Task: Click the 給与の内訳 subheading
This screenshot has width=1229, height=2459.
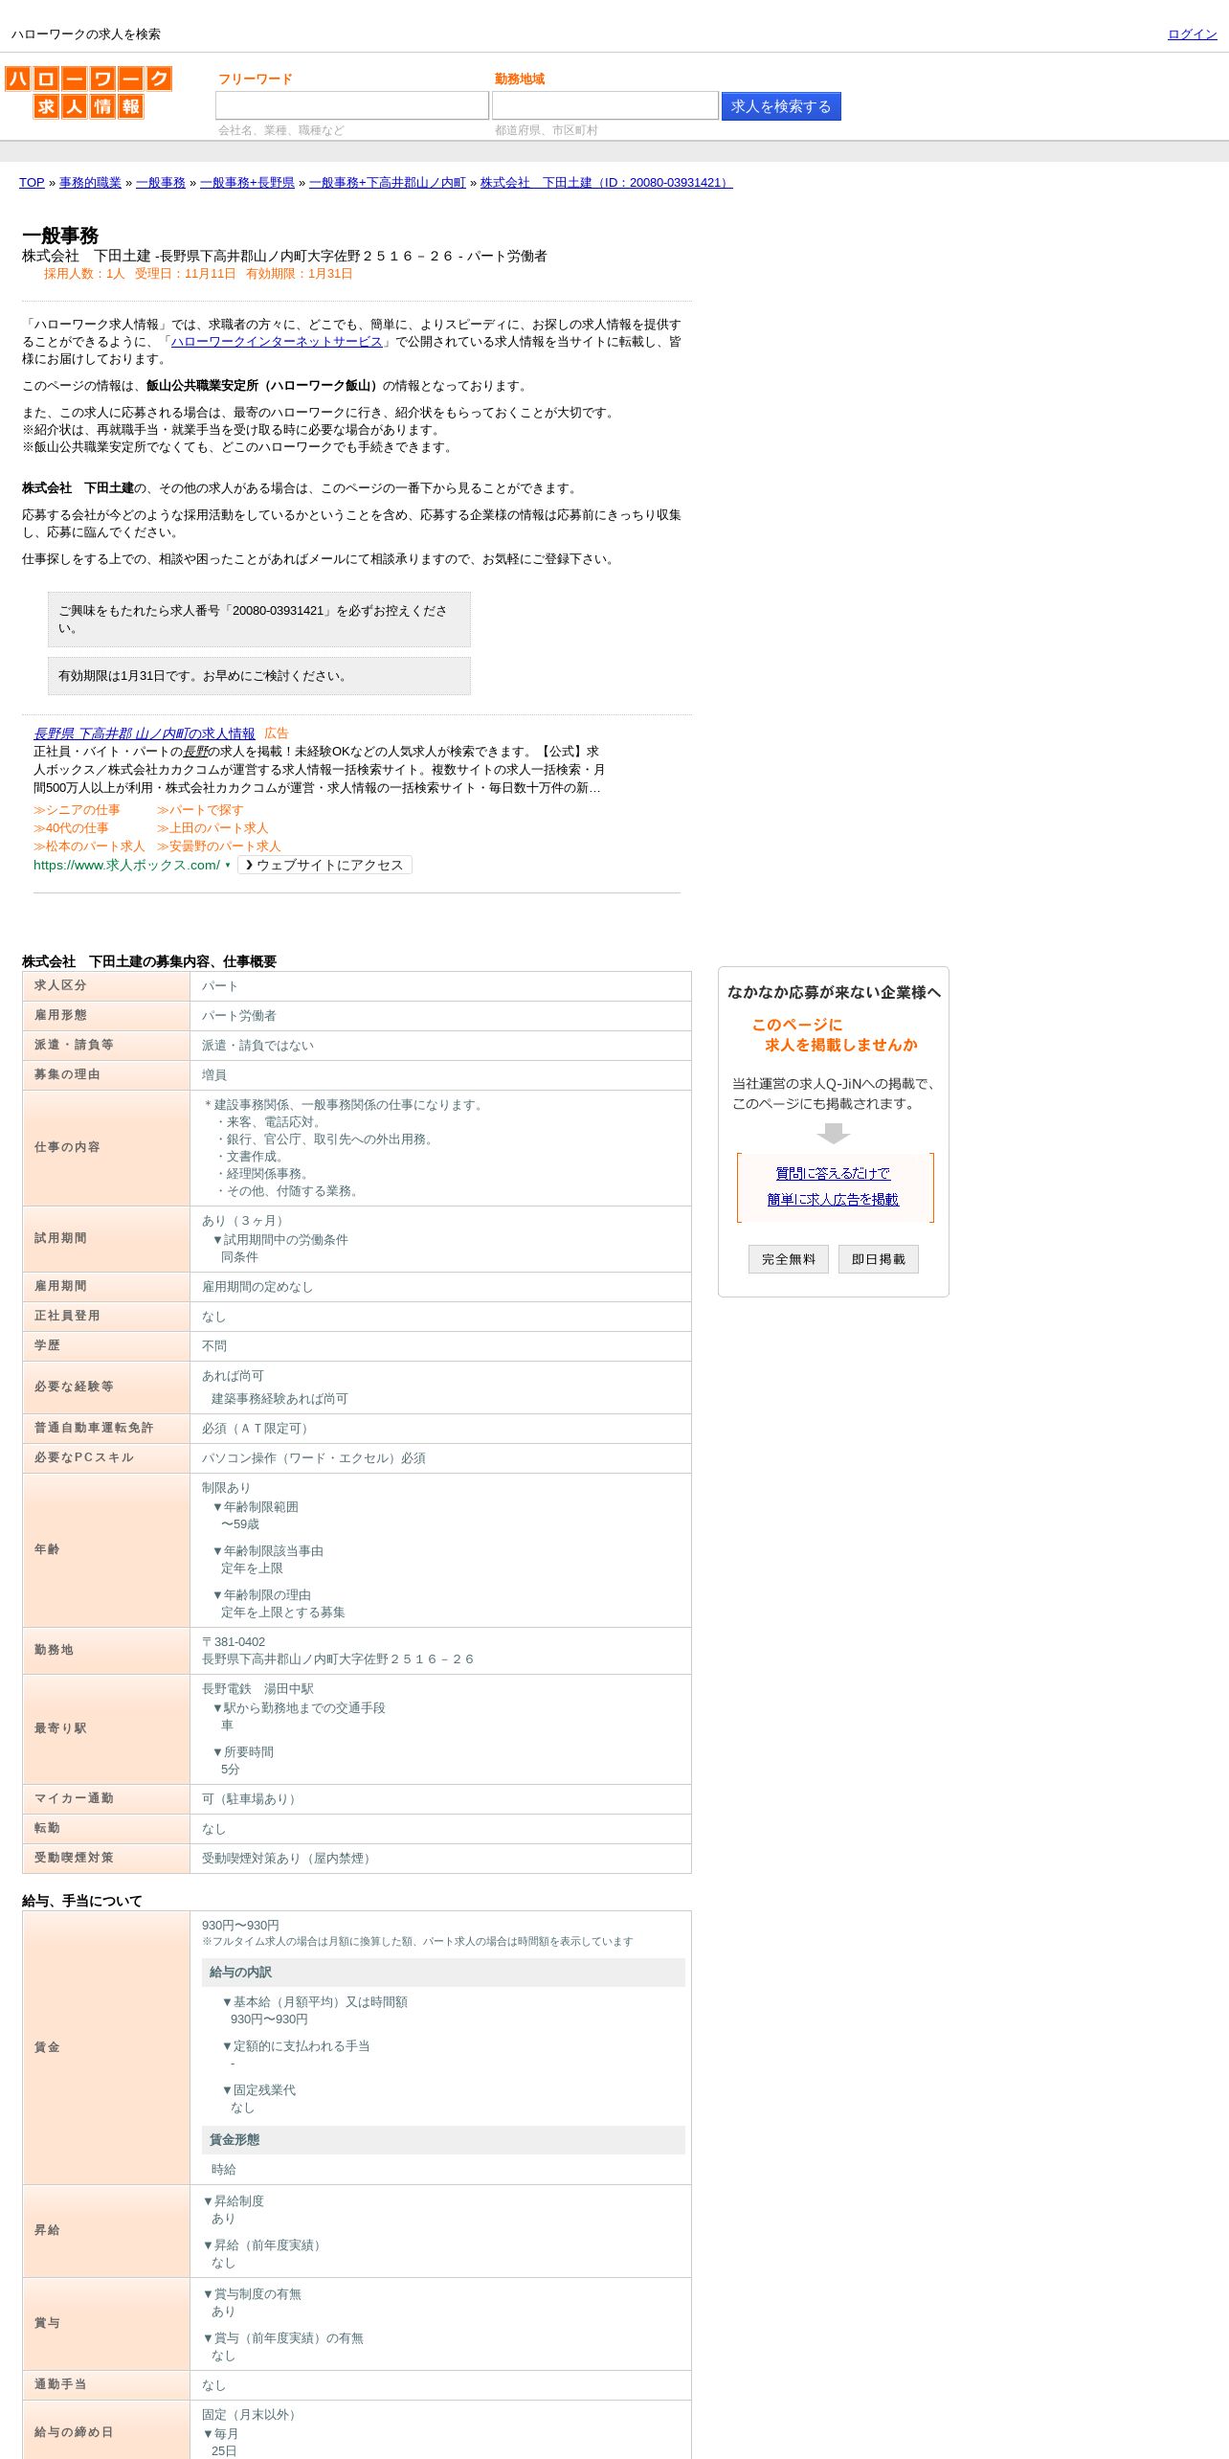Action: pos(443,1973)
